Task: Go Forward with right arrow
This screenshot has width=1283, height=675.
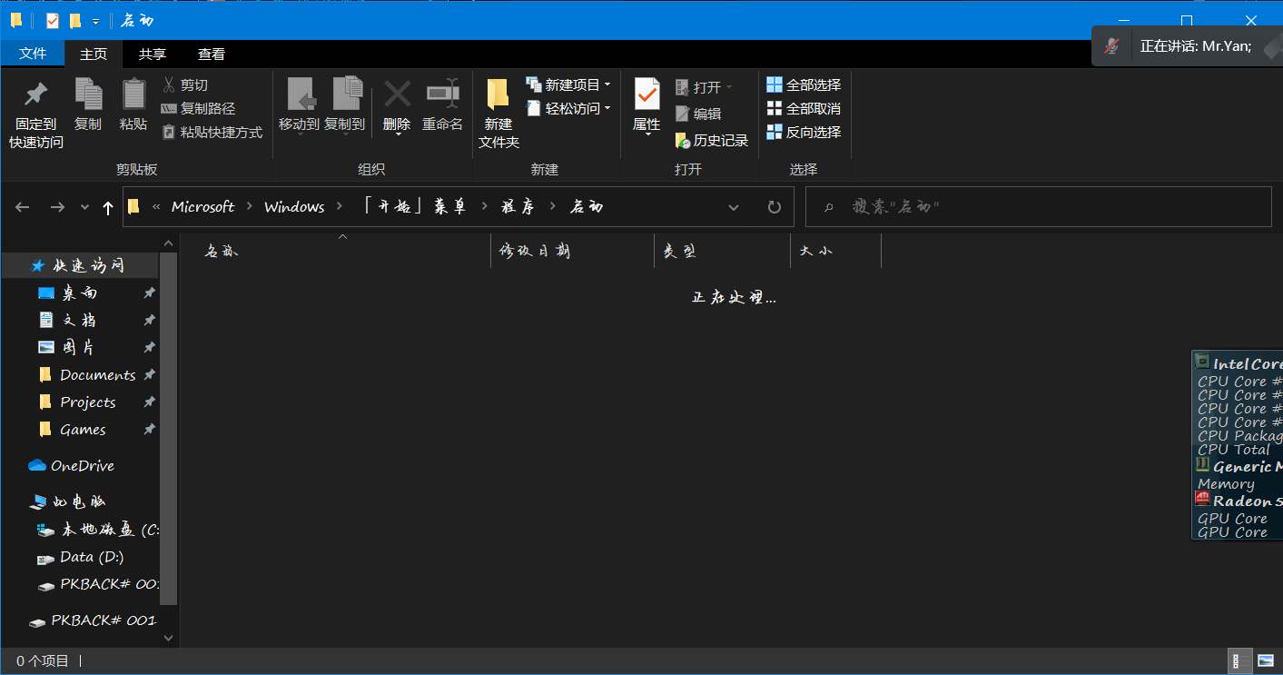Action: pyautogui.click(x=57, y=207)
